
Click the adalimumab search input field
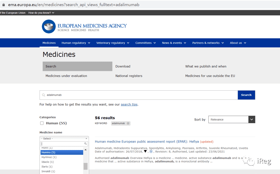[x=139, y=95]
